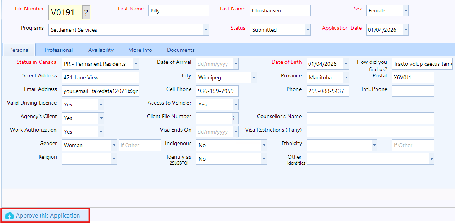Expand the Programs dropdown
This screenshot has height=223, width=455.
pyautogui.click(x=206, y=30)
